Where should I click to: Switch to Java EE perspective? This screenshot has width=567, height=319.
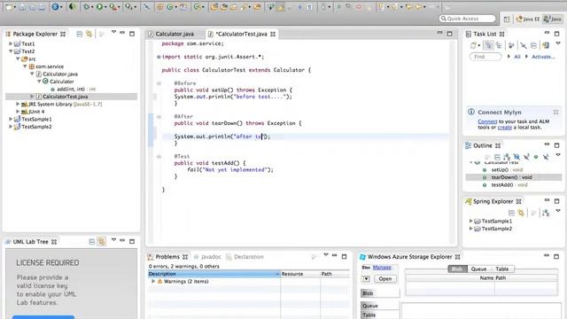point(528,19)
